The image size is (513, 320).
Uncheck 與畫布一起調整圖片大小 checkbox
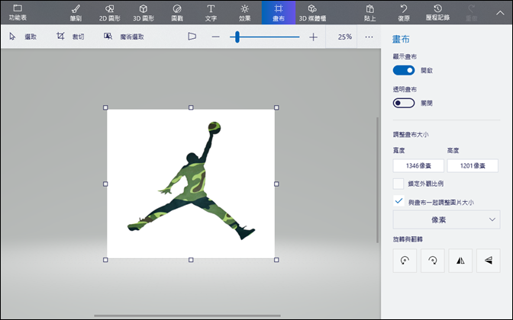(398, 201)
